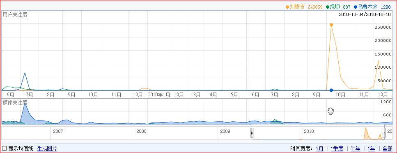The height and width of the screenshot is (153, 397).
Task: Select the 刘晓波 legend entry
Action: [297, 7]
